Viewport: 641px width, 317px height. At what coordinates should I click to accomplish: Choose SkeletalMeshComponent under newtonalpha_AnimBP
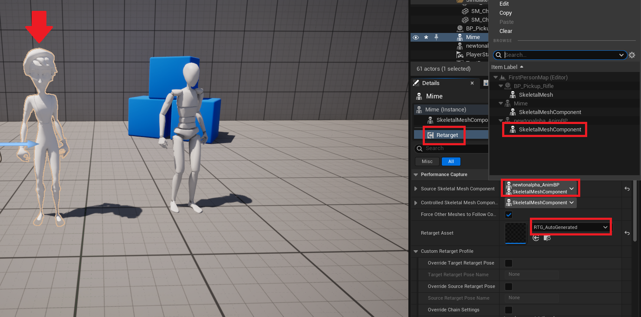point(550,130)
